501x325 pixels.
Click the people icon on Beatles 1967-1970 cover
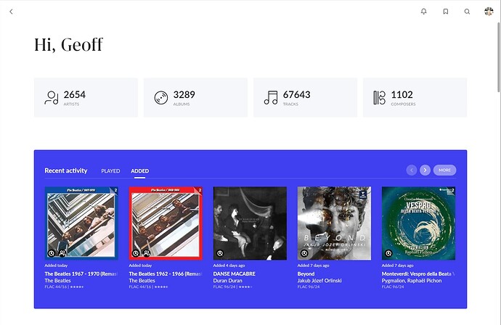(62, 253)
